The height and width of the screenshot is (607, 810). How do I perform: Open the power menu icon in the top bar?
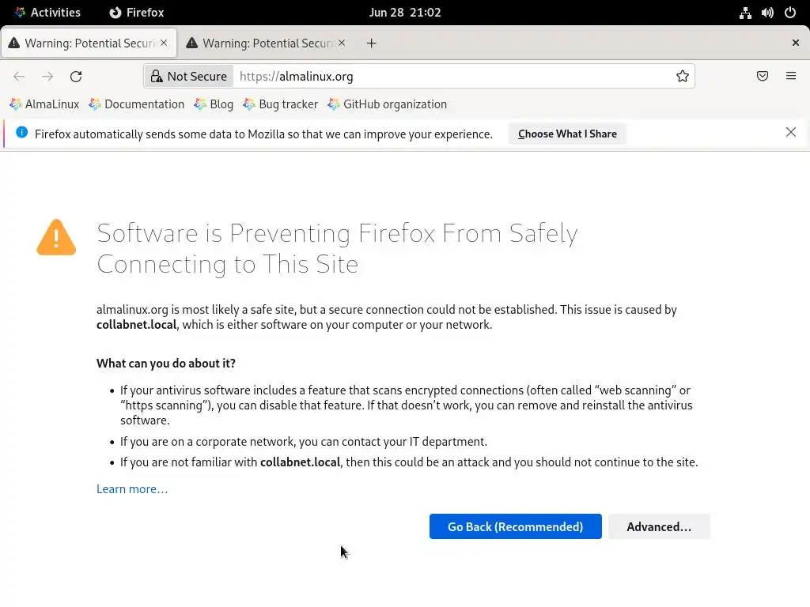[x=789, y=13]
